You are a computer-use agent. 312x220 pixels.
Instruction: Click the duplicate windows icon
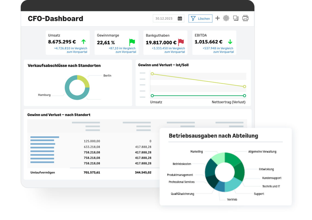pyautogui.click(x=236, y=18)
